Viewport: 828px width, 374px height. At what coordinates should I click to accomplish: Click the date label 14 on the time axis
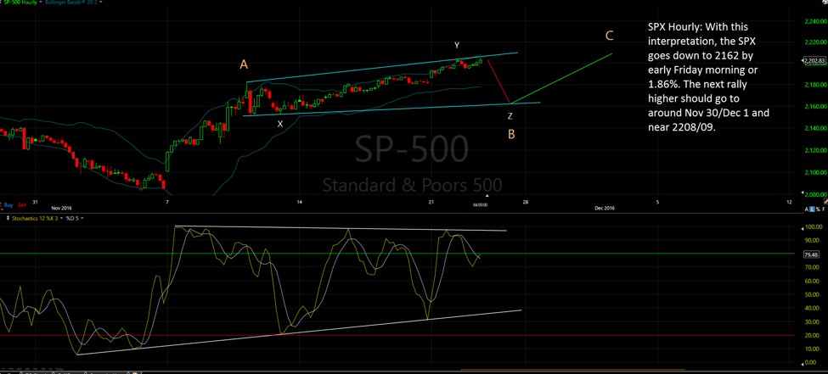(x=299, y=202)
